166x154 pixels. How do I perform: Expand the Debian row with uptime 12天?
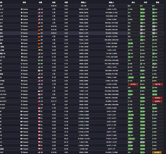82,71
